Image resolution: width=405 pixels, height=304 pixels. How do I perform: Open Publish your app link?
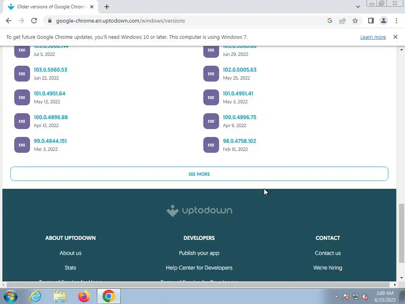[x=199, y=253]
